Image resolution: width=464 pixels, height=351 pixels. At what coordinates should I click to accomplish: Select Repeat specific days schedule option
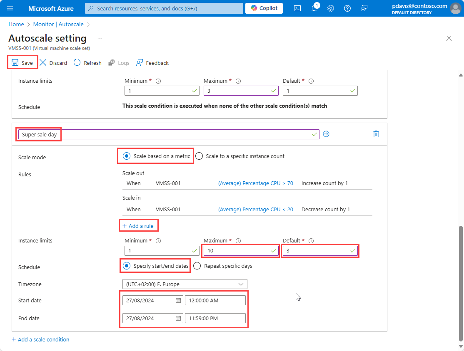tap(223, 266)
